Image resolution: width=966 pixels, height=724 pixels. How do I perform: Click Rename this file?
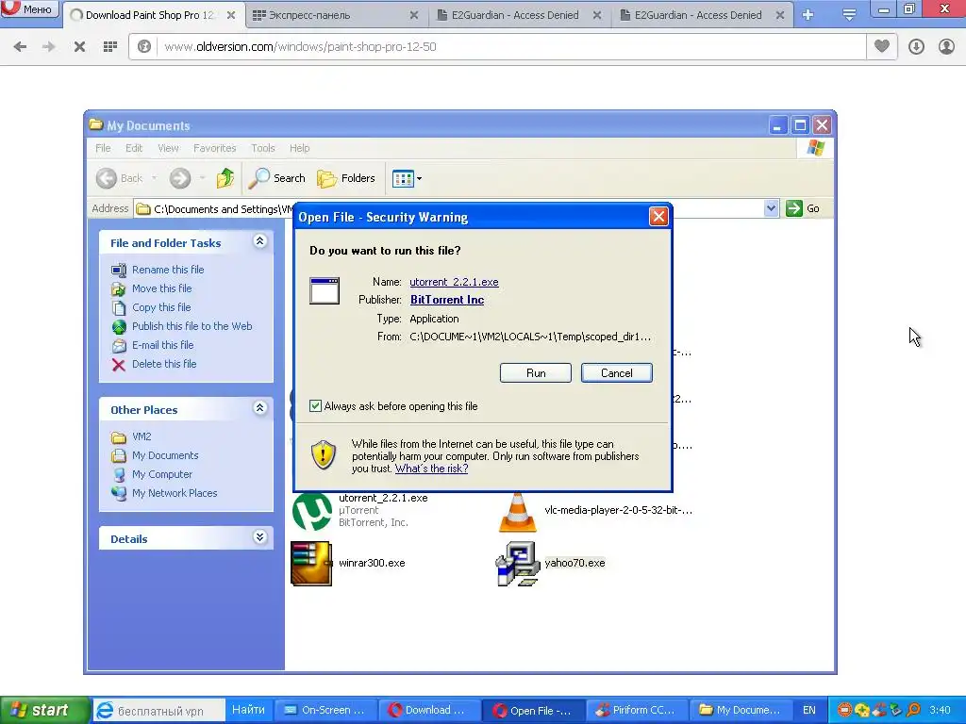coord(168,270)
